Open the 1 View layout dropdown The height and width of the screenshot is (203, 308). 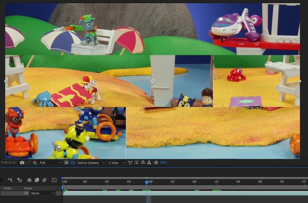tap(117, 163)
